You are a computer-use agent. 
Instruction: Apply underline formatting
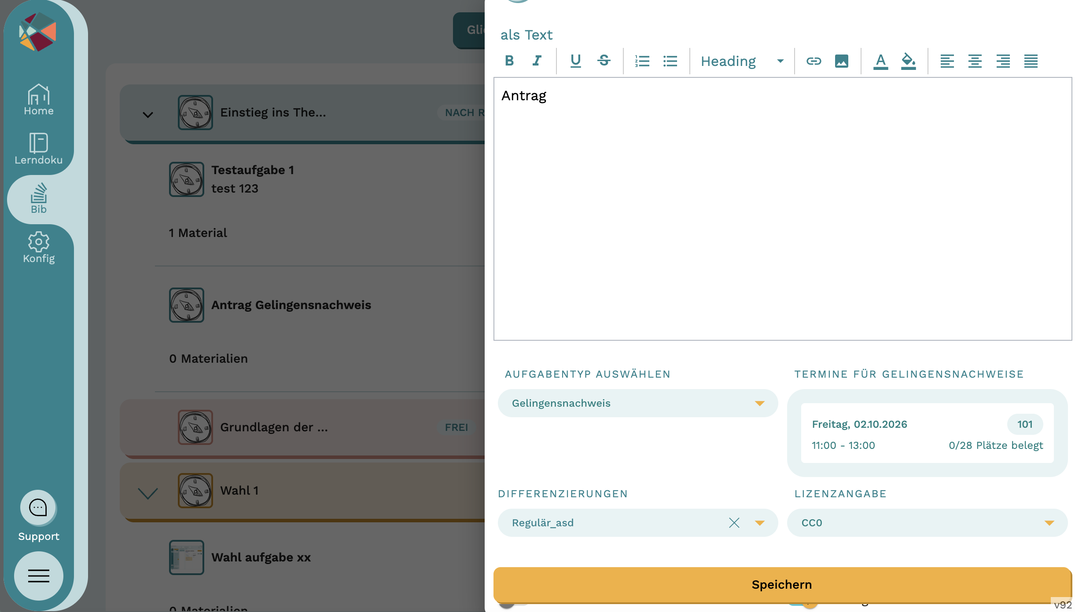click(576, 61)
